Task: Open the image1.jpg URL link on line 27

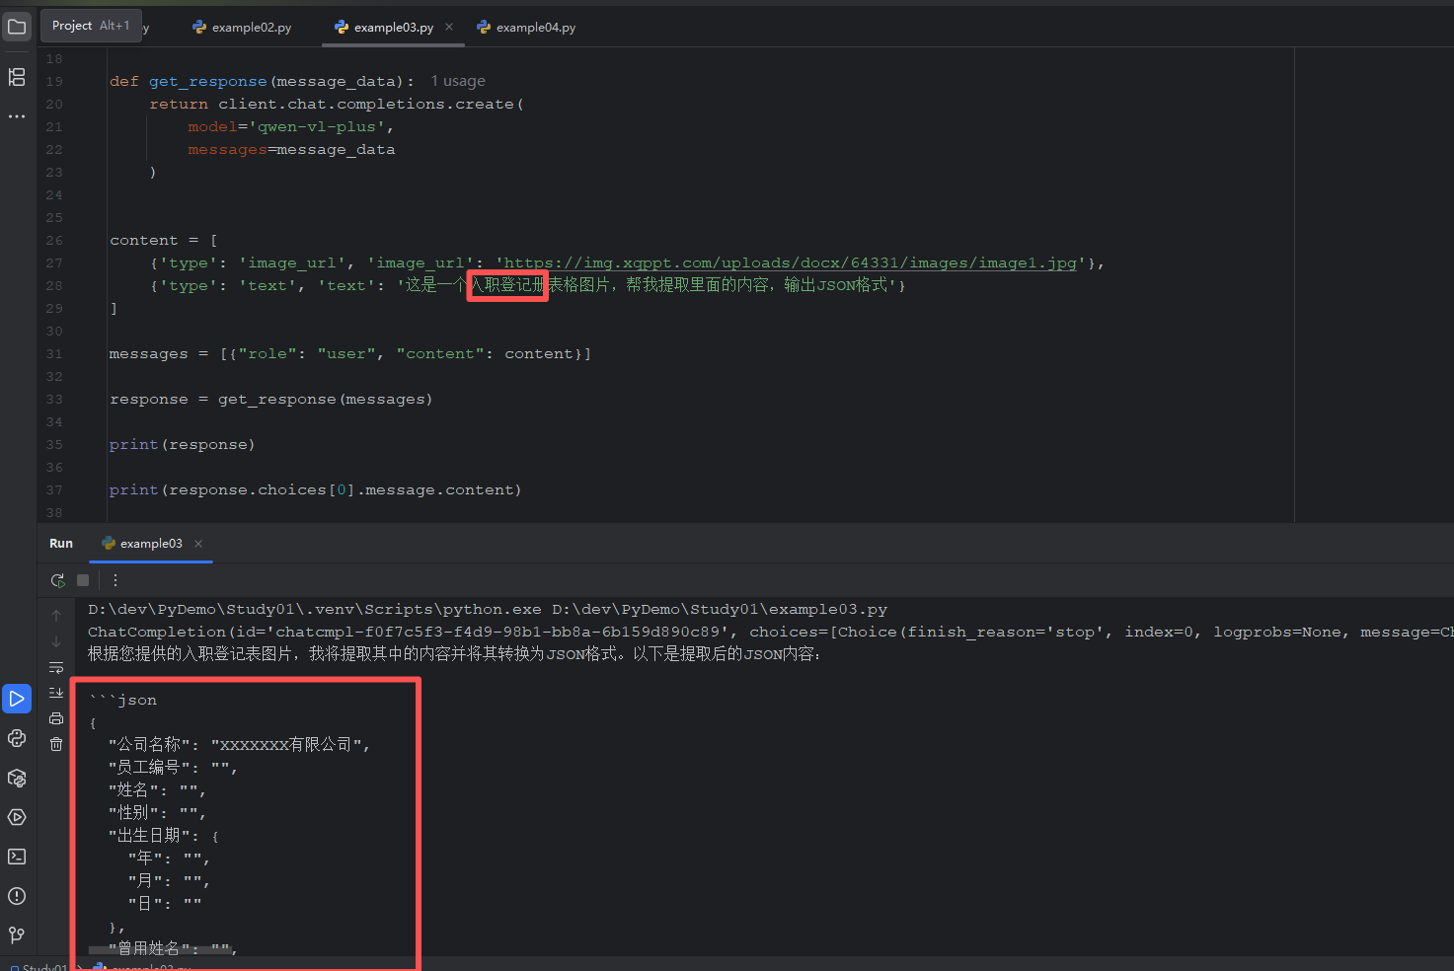Action: 790,262
